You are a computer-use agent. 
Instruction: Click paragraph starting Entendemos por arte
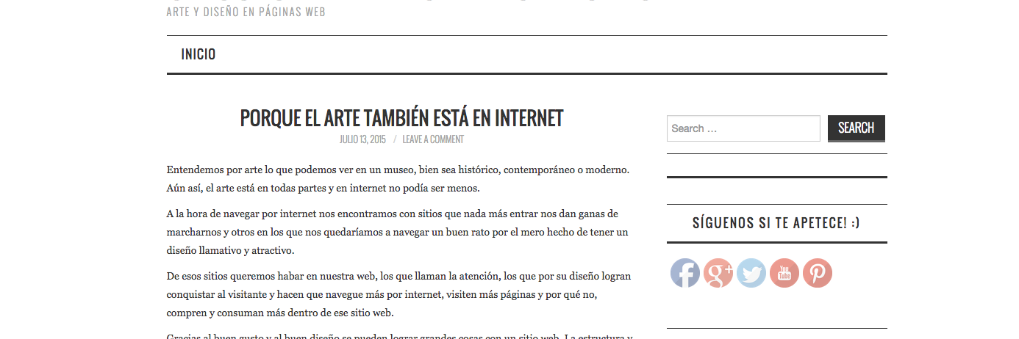click(398, 178)
